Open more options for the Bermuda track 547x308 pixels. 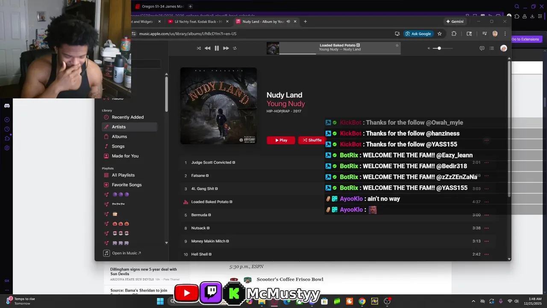click(486, 215)
